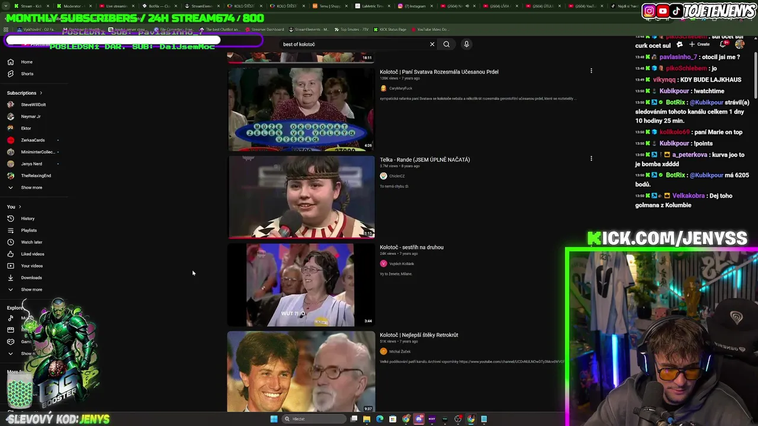Open File Explorer from taskbar
The width and height of the screenshot is (758, 426).
coord(367,419)
